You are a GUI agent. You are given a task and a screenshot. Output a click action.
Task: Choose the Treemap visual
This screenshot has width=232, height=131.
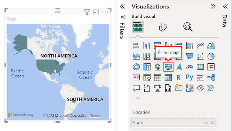point(147,67)
